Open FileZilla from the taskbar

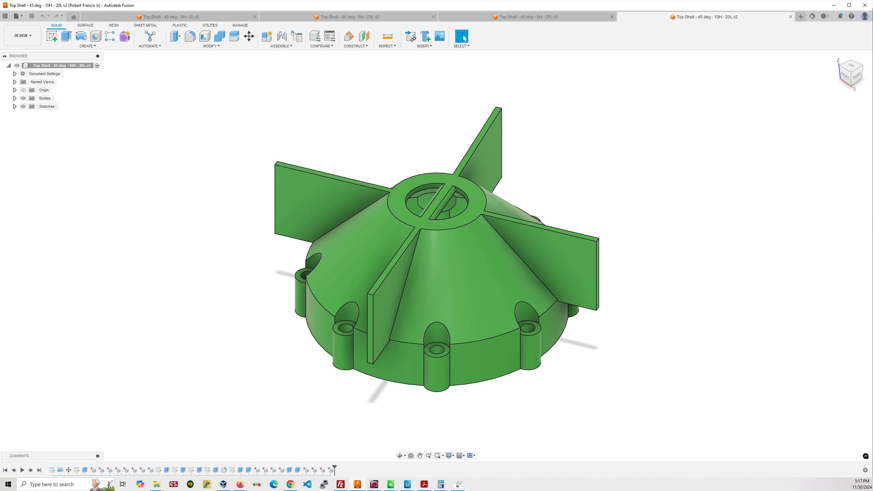coord(341,484)
